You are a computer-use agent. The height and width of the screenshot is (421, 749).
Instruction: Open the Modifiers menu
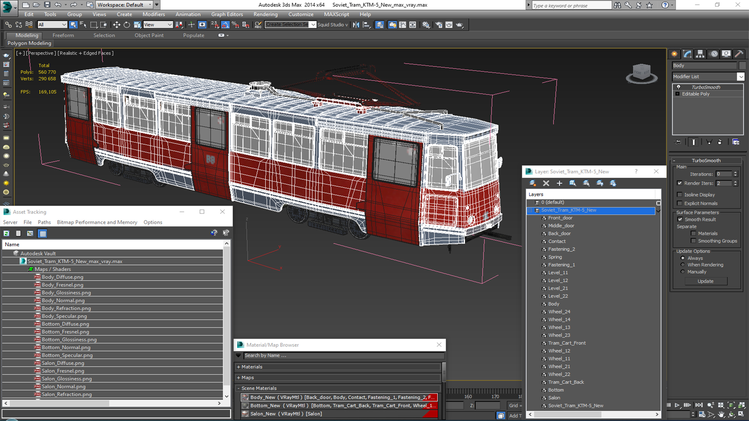[153, 14]
